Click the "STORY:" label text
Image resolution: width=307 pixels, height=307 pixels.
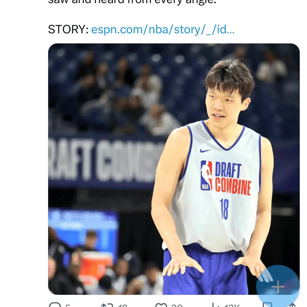pos(68,30)
